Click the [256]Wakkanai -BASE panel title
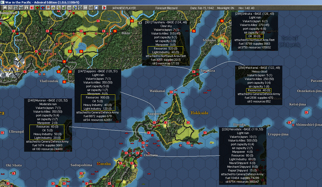The height and width of the screenshot is (187, 322). pyautogui.click(x=259, y=68)
